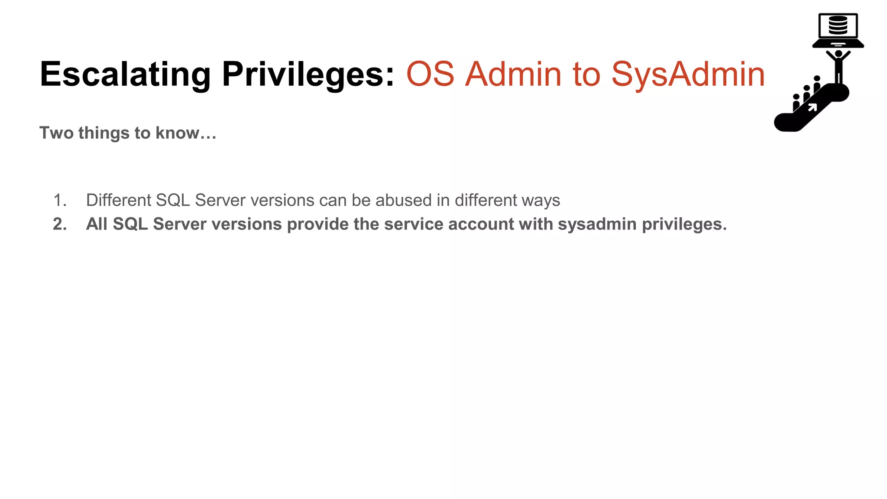Click the "Two things to know…" subtitle
The width and height of the screenshot is (887, 499).
pos(128,133)
